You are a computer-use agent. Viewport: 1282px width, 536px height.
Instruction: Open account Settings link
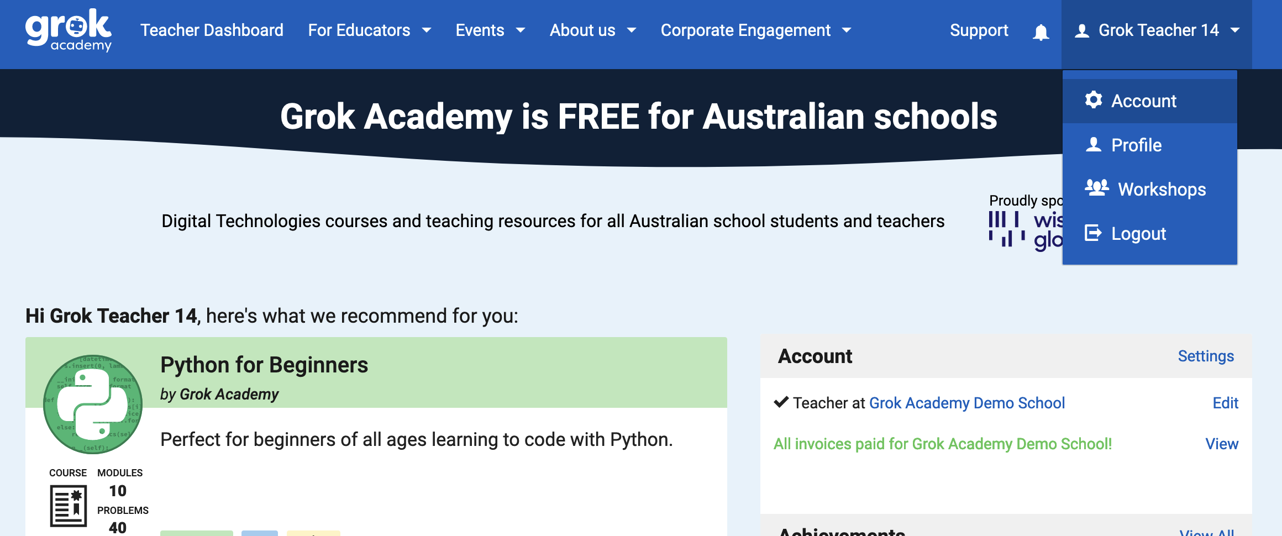tap(1206, 356)
